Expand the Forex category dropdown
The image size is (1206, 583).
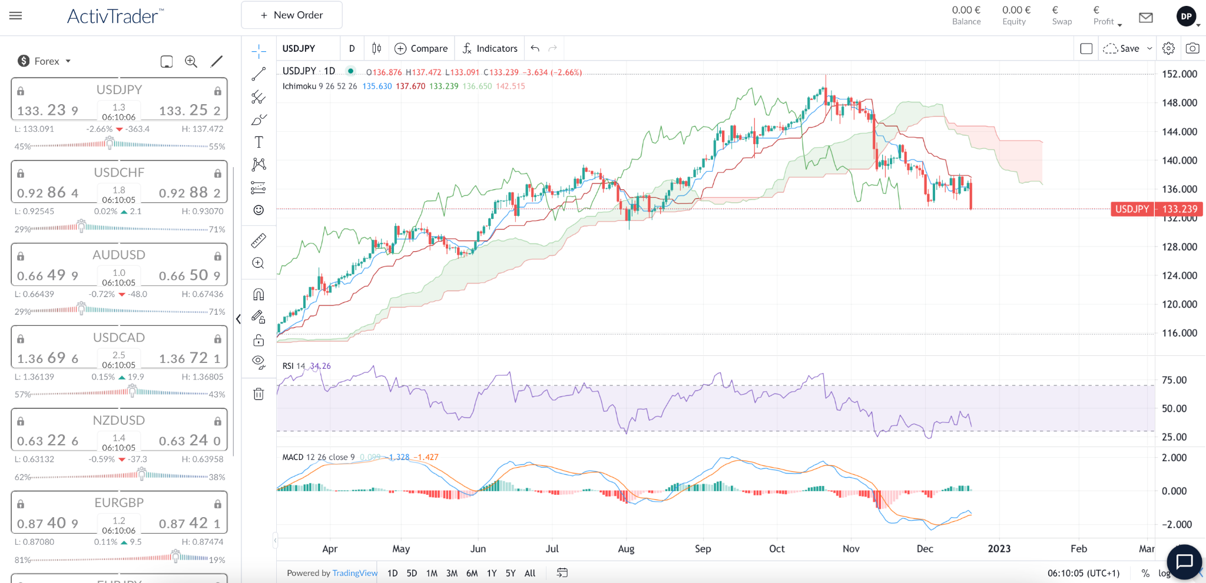[44, 61]
